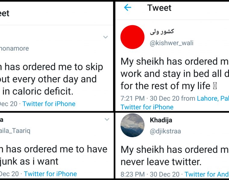Click the 'stay in bed' tweet text
This screenshot has width=229, height=180.
tap(175, 73)
